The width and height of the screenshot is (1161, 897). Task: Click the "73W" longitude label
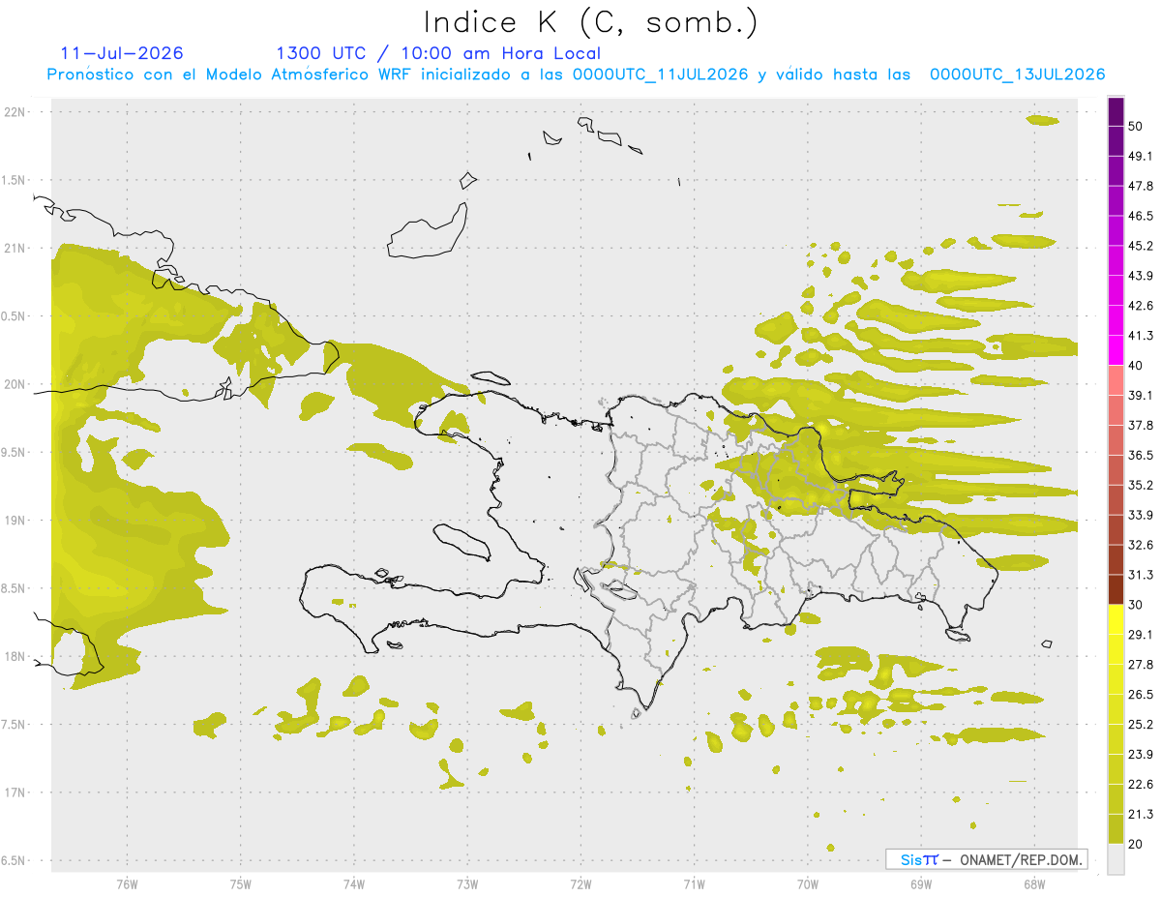[467, 884]
